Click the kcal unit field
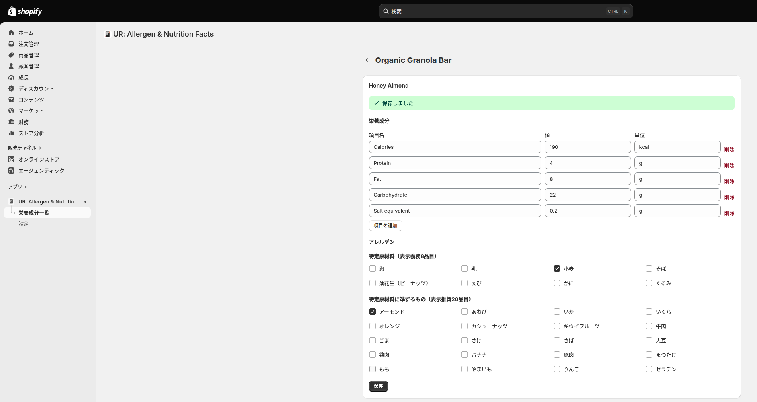This screenshot has width=757, height=402. (677, 147)
